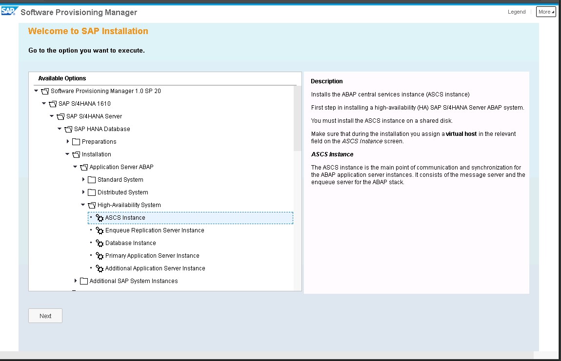The height and width of the screenshot is (361, 561).
Task: Select Enqueue Replication Server Instance option
Action: click(155, 230)
